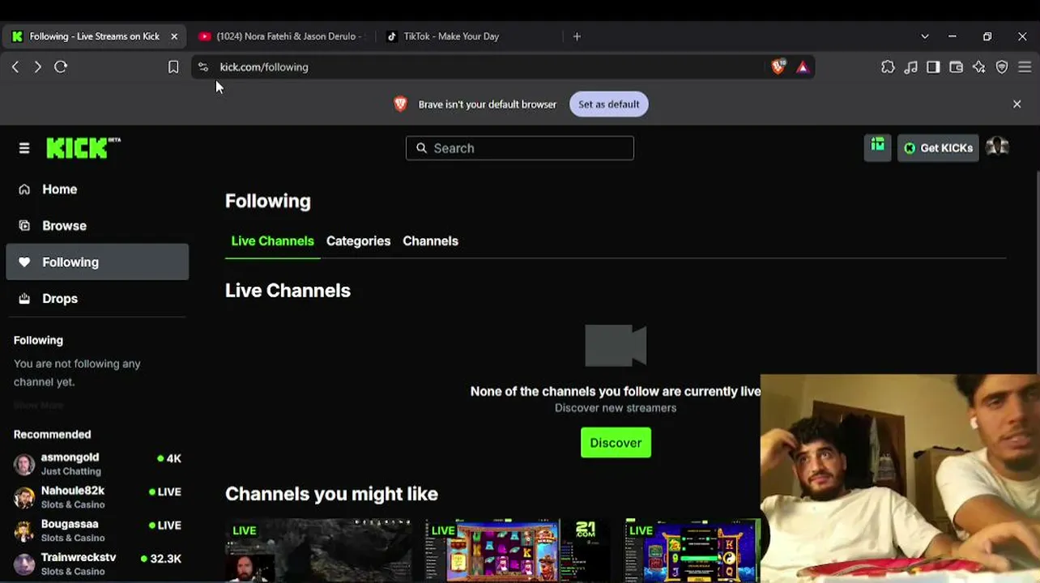Click the Trainwreckstv channel avatar
This screenshot has height=583, width=1040.
(24, 564)
